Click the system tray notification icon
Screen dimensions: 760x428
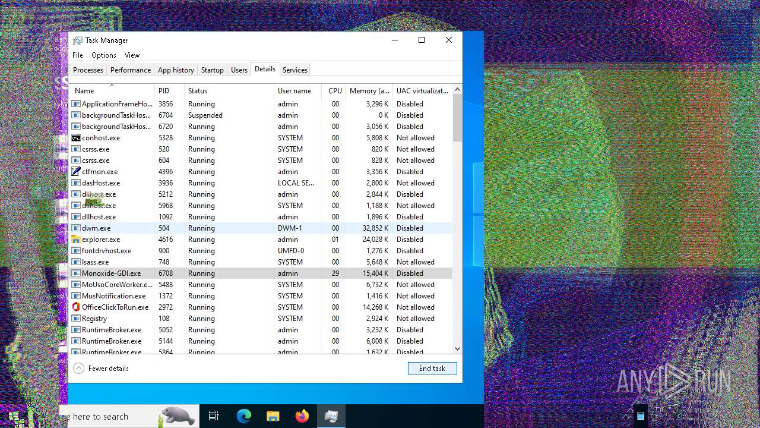(640, 416)
